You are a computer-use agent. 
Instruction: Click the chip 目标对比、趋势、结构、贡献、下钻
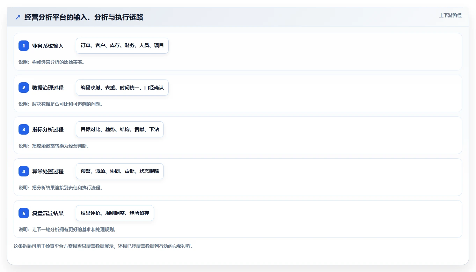120,129
